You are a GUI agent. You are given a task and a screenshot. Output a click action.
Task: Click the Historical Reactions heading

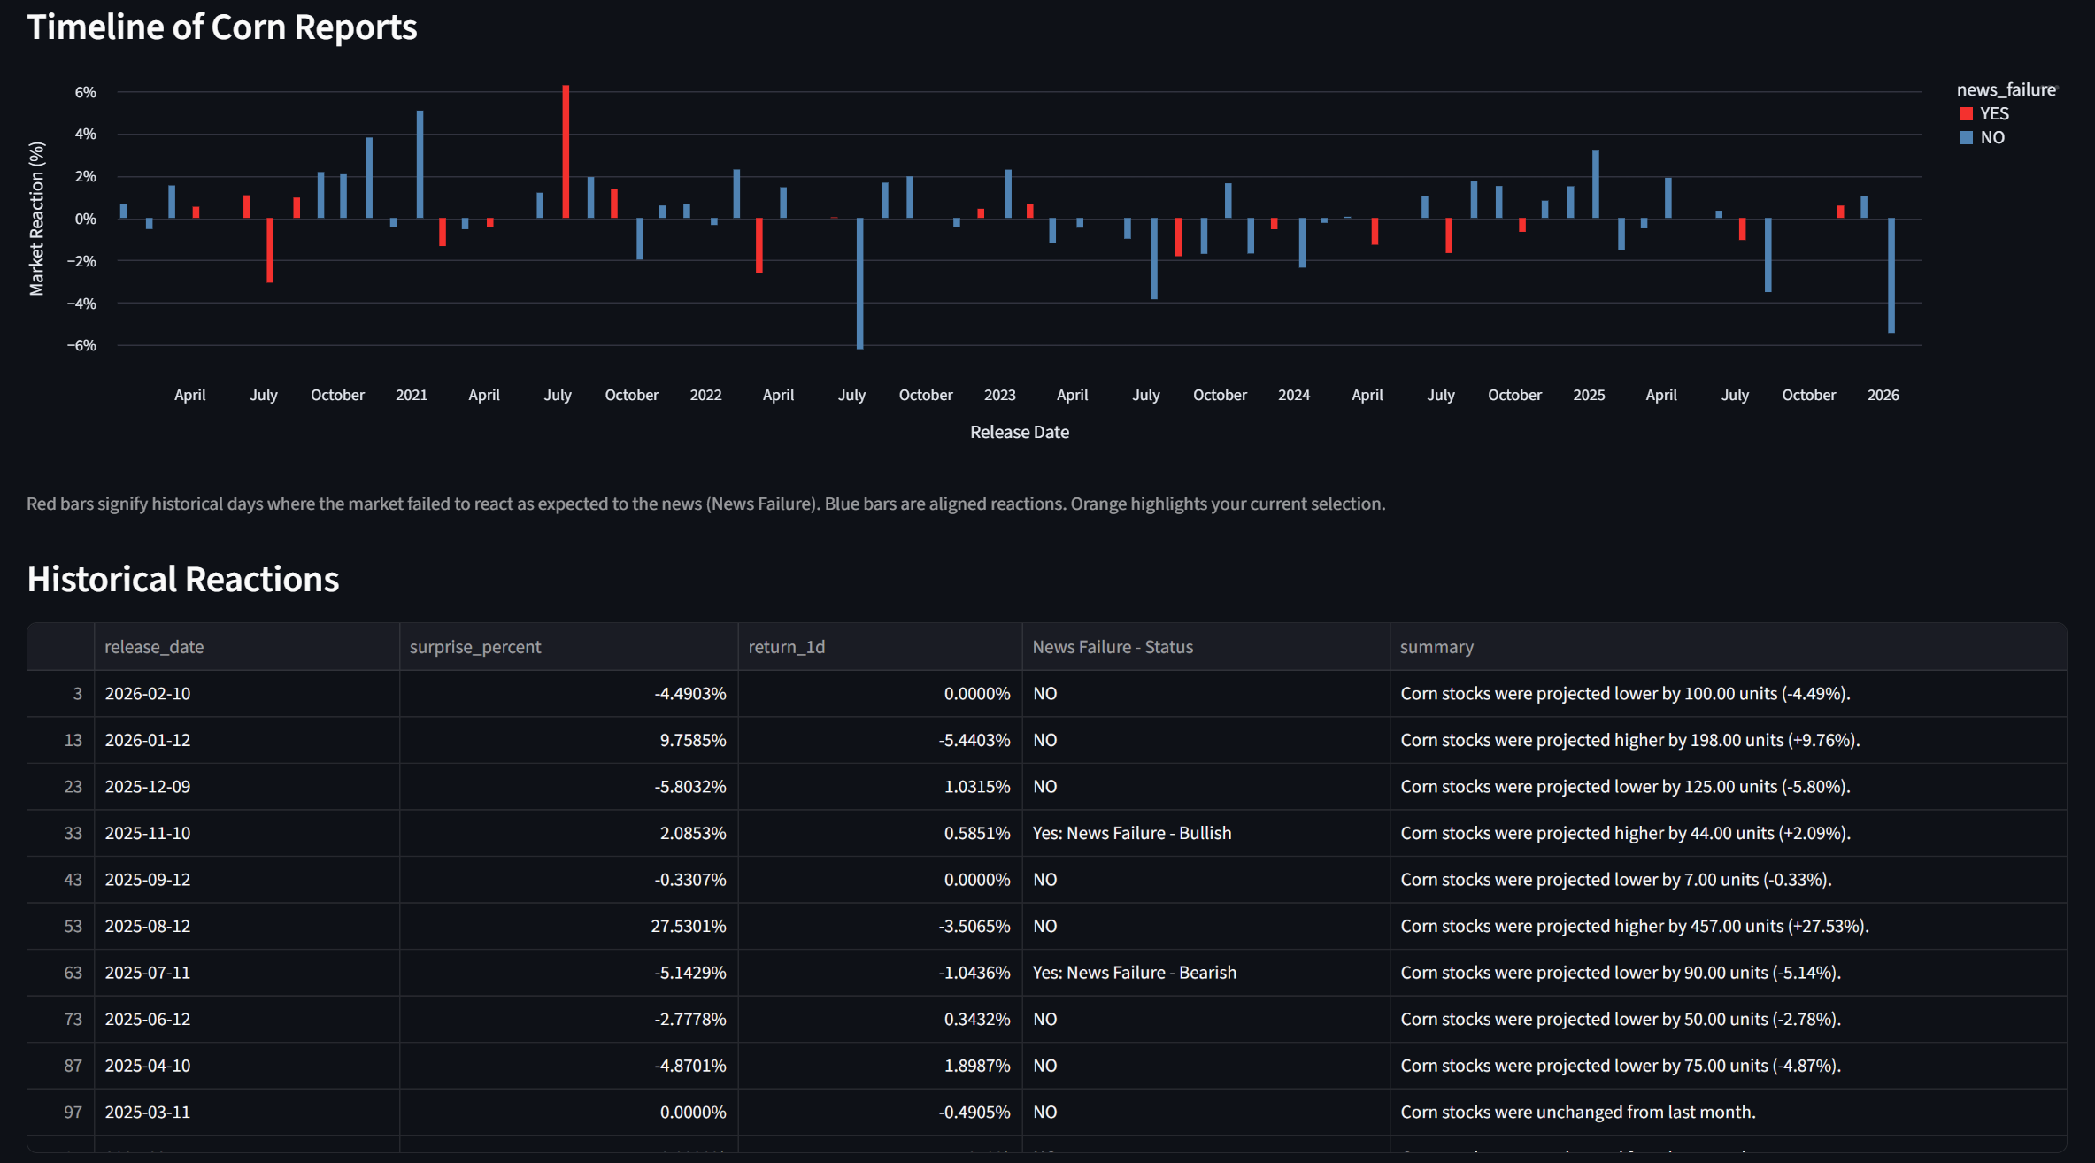(182, 579)
